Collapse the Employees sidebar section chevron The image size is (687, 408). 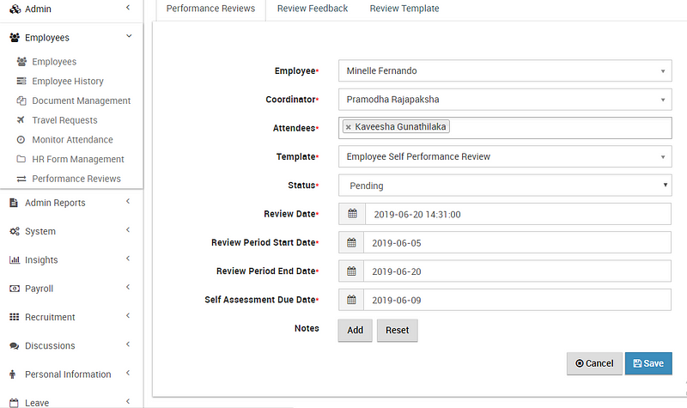point(129,36)
